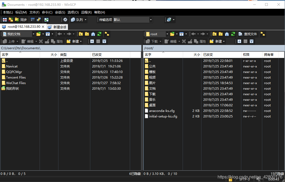The width and height of the screenshot is (285, 182).
Task: Toggle the remote directory tree icon
Action: [263, 34]
